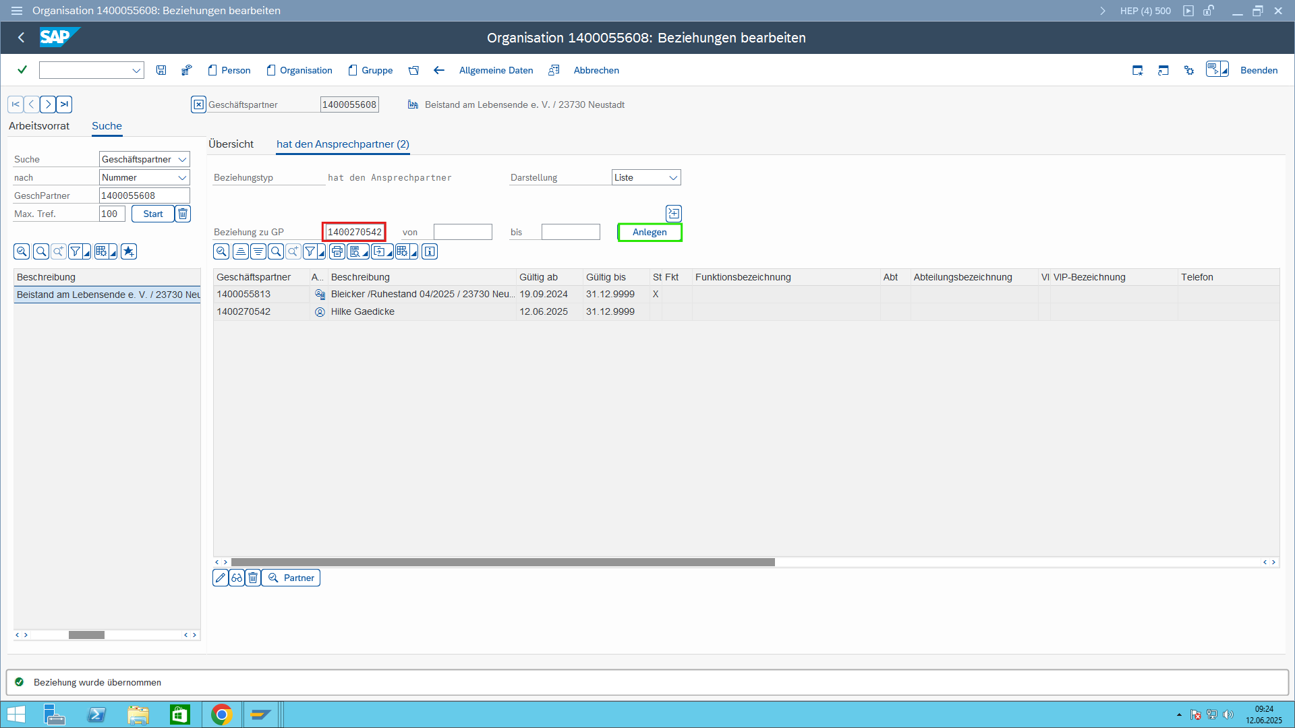
Task: Delete relationship via trash icon below table
Action: tap(253, 578)
